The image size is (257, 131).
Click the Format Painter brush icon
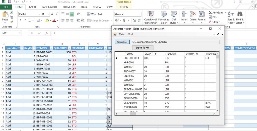12,22
